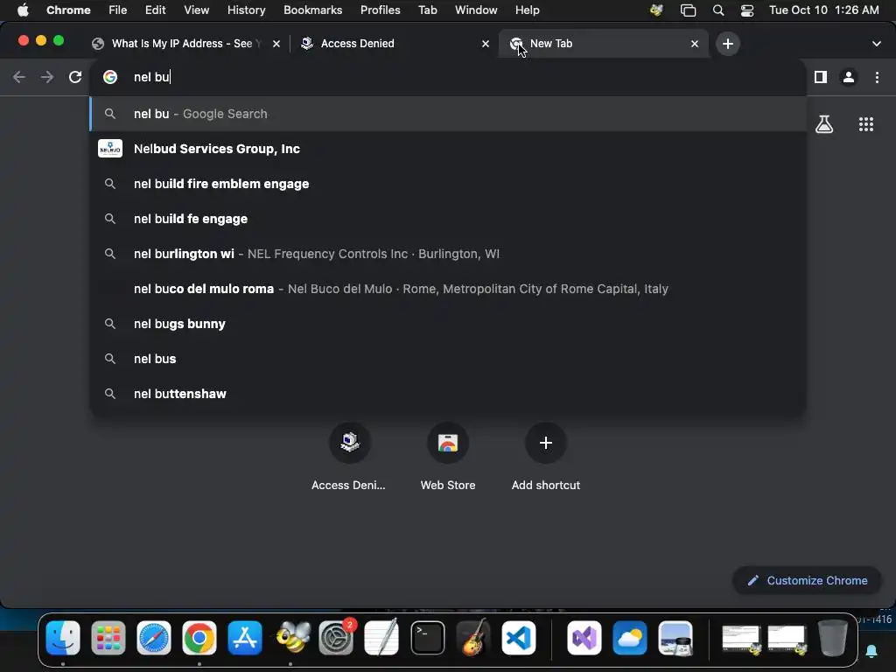
Task: Open Spotlight search in the menu bar
Action: 718,10
